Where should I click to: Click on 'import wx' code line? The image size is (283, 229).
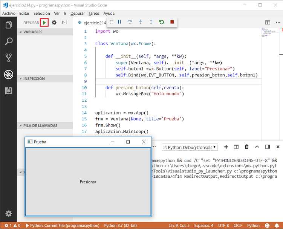107,31
